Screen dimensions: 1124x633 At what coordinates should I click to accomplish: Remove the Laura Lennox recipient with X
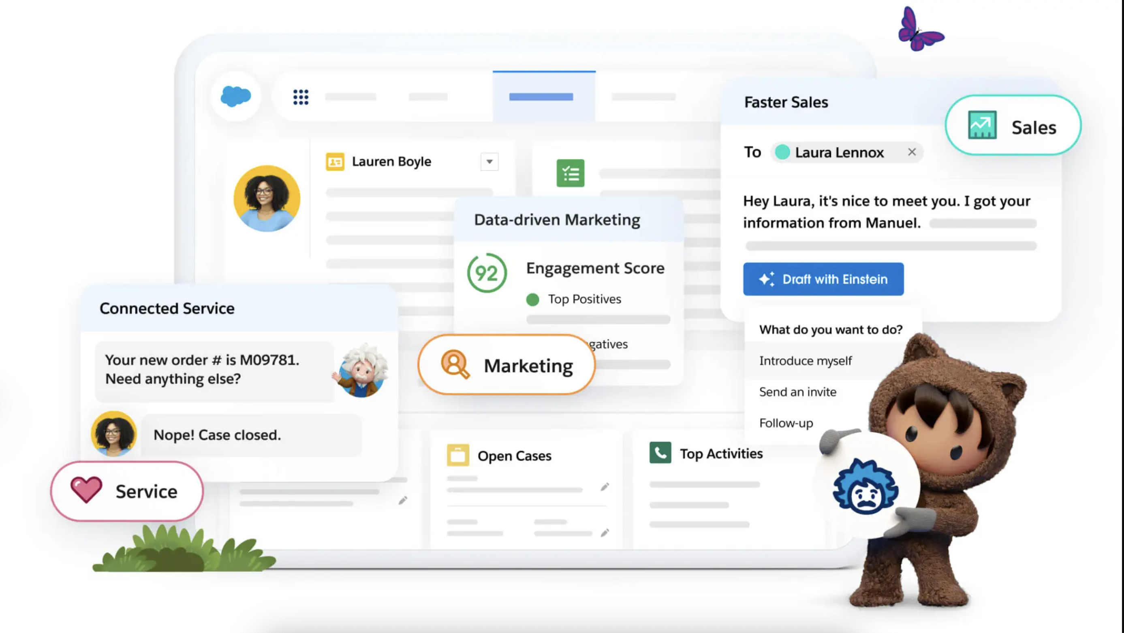[x=912, y=152]
